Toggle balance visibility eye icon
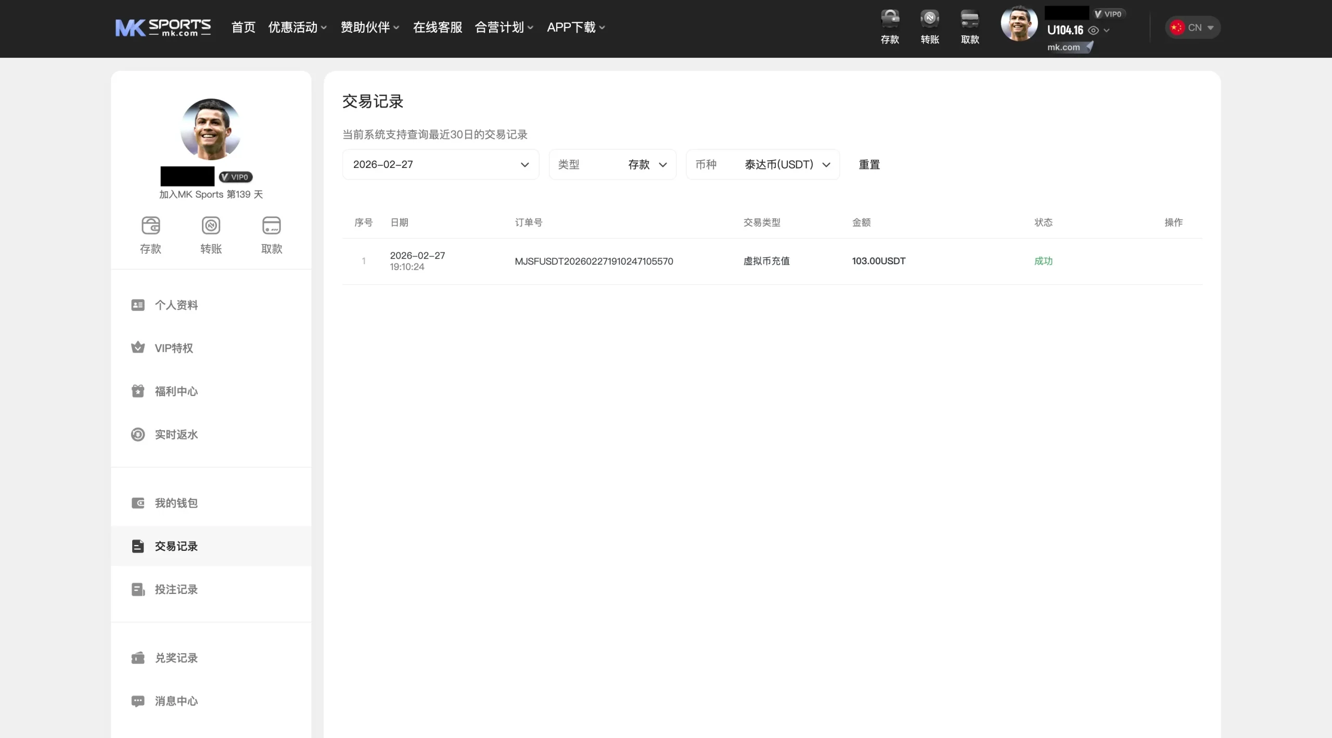Image resolution: width=1332 pixels, height=738 pixels. tap(1094, 31)
